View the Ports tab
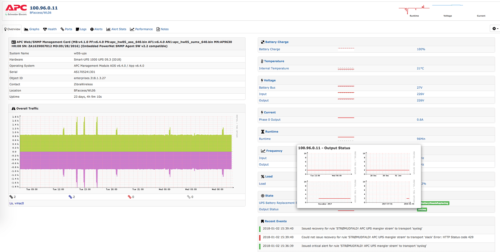This screenshot has height=252, width=500. pos(66,29)
